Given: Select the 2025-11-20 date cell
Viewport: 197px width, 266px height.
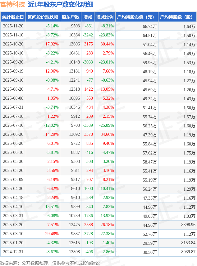Looking at the screenshot, I should [x=13, y=26].
